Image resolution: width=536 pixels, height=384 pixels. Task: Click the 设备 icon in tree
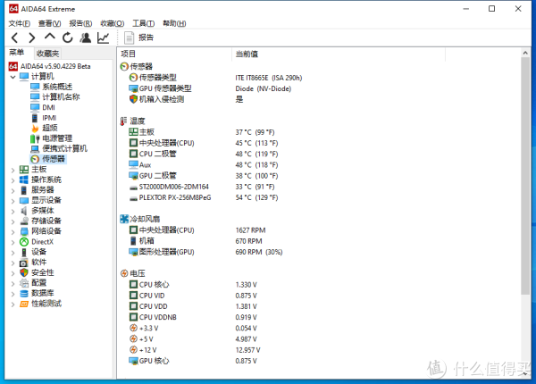pos(24,252)
